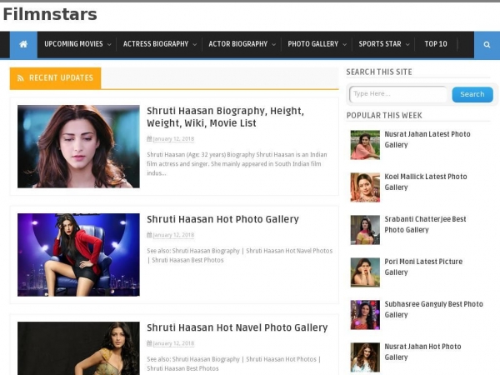This screenshot has height=375, width=500.
Task: Open Srabanti Chatterjee Best Photo Gallery link
Action: point(425,224)
